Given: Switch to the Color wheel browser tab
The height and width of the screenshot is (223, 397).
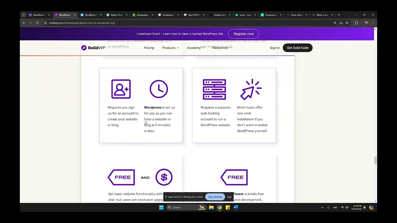Looking at the screenshot, I should (x=297, y=15).
